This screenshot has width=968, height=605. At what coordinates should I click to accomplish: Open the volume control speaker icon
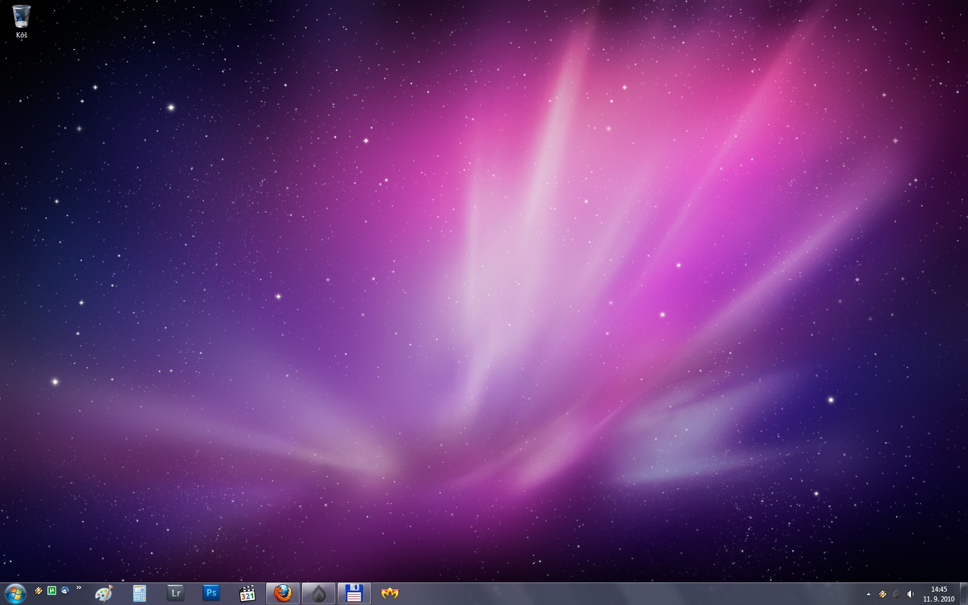pos(910,594)
